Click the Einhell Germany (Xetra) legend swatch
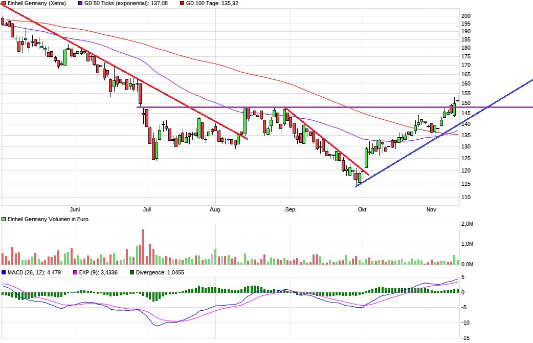 pos(4,3)
